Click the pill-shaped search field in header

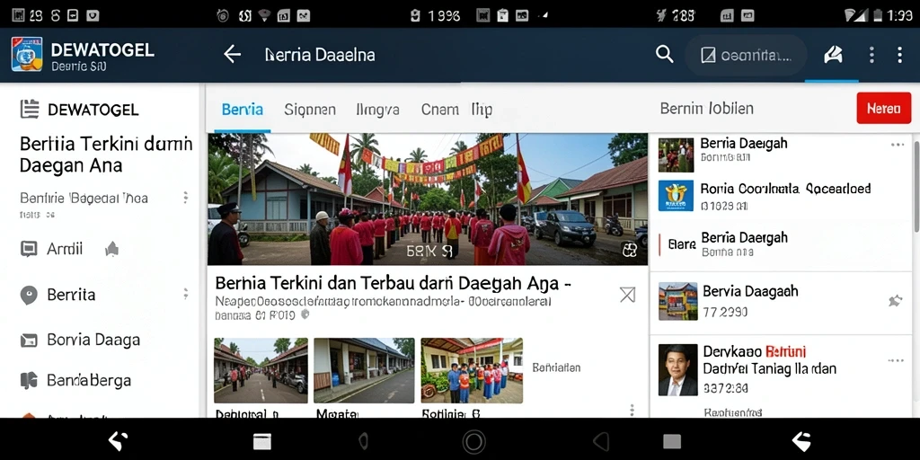747,55
